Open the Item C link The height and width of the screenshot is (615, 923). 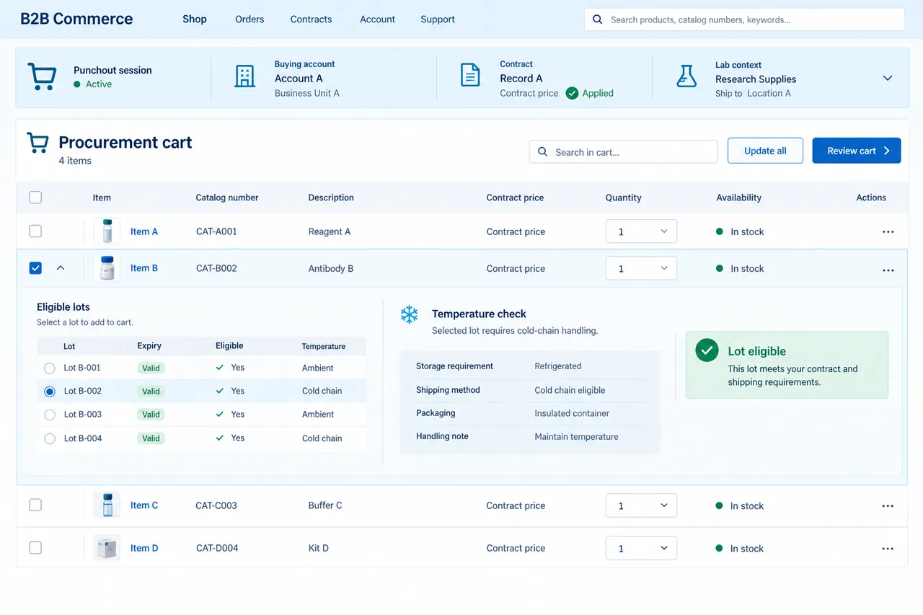pos(144,505)
